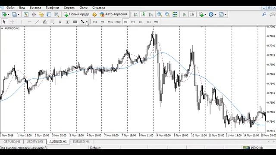The height and width of the screenshot is (155, 276).
Task: Toggle the Terminal panel icon
Action: [x=49, y=14]
